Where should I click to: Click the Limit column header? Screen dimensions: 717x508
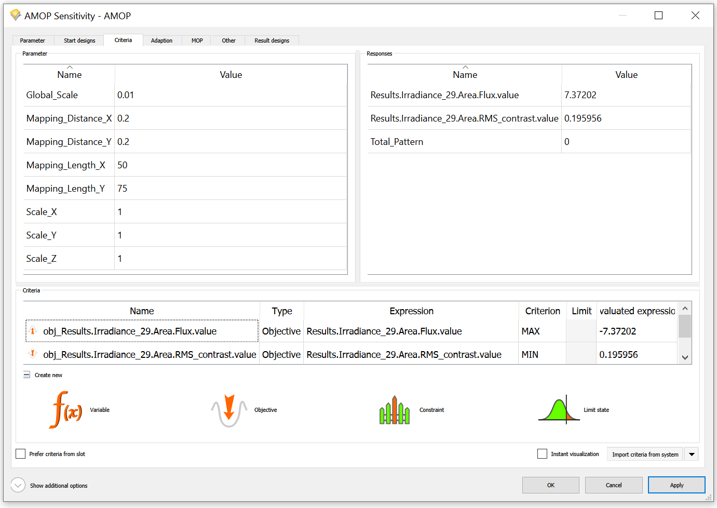coord(581,311)
